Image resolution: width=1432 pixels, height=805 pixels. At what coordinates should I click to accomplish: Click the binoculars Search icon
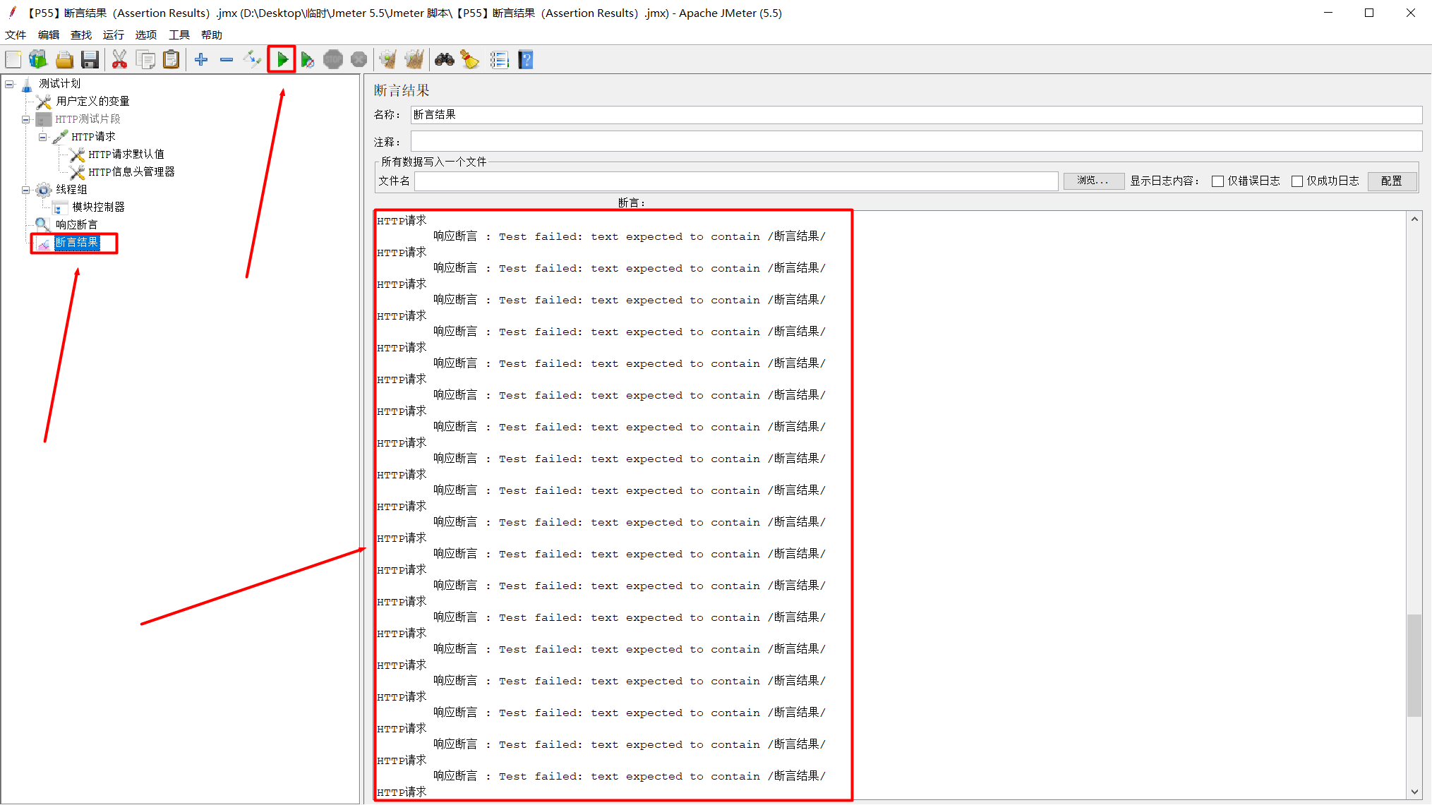(x=444, y=60)
